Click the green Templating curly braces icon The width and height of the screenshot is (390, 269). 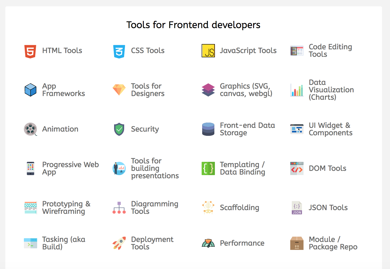(x=208, y=168)
